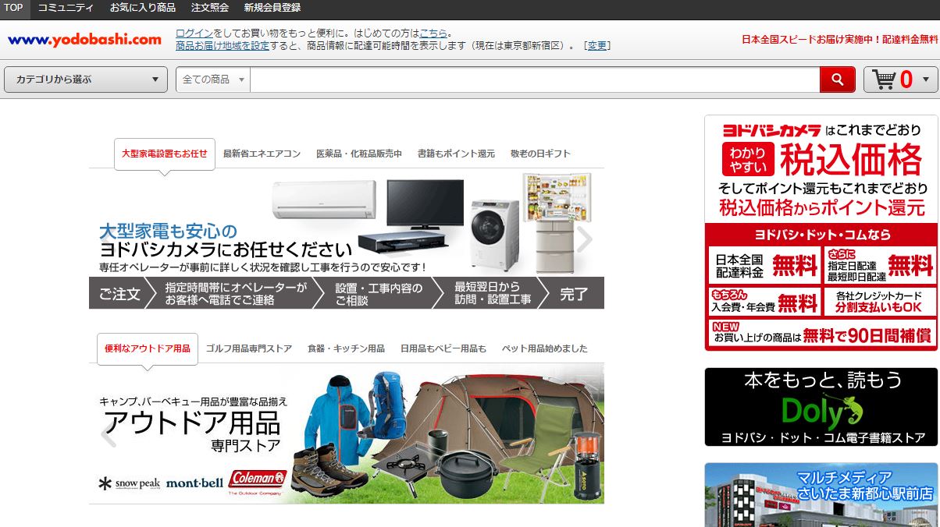
Task: Click 分割支払いもOK credit card text
Action: click(879, 308)
